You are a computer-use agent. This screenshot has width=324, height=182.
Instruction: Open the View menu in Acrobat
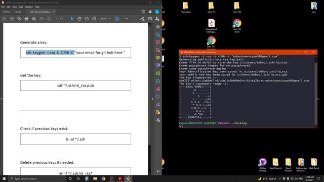pos(15,7)
